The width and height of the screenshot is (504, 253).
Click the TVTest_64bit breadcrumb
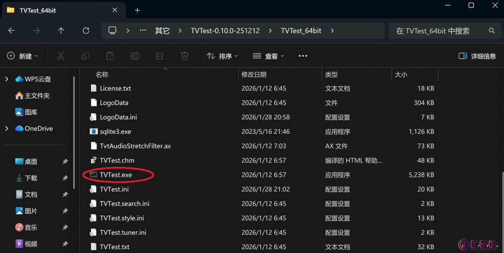pos(301,31)
